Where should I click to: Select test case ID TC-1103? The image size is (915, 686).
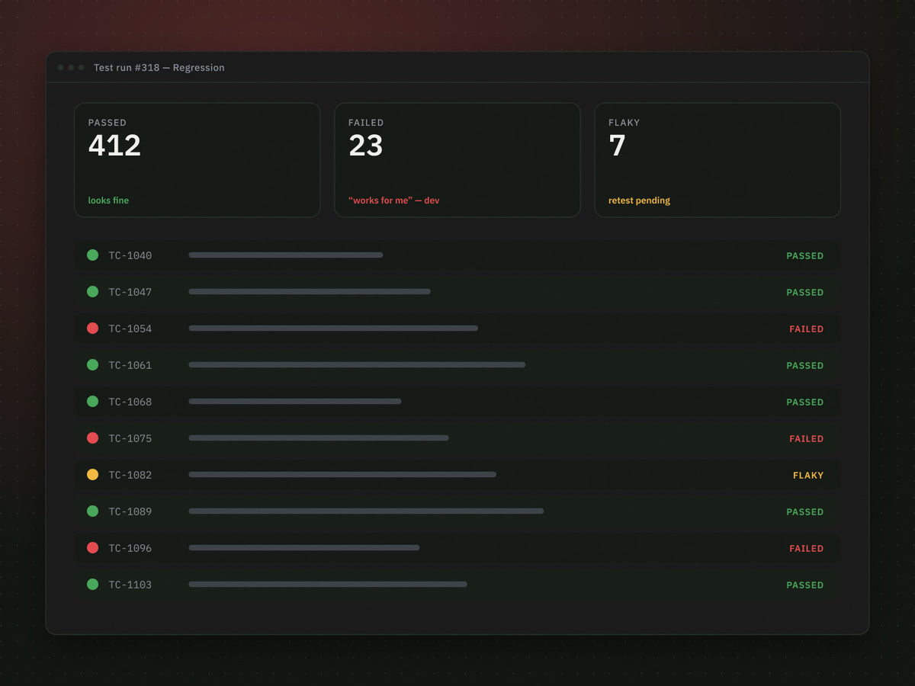click(130, 585)
